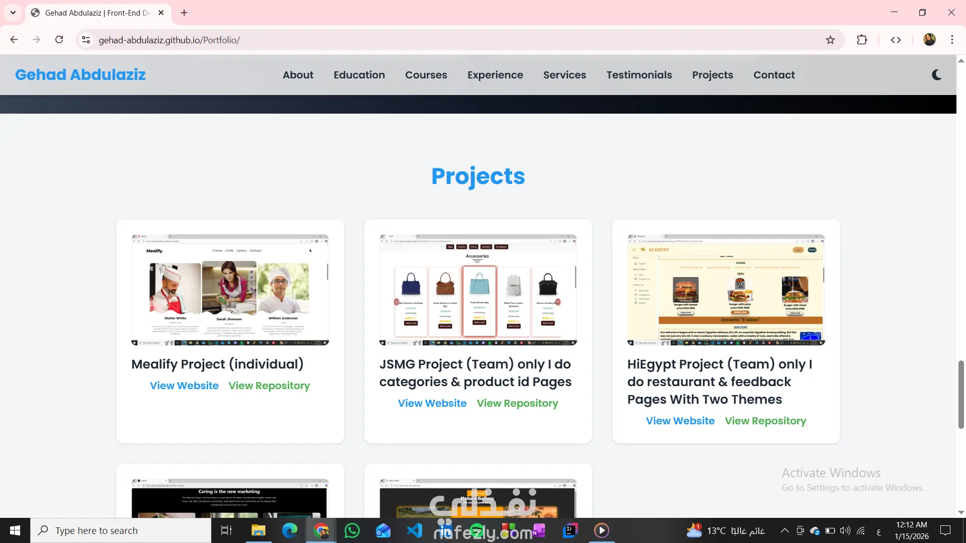Image resolution: width=966 pixels, height=543 pixels.
Task: Show hidden system tray icons
Action: 784,530
